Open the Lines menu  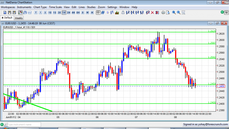click(82, 7)
